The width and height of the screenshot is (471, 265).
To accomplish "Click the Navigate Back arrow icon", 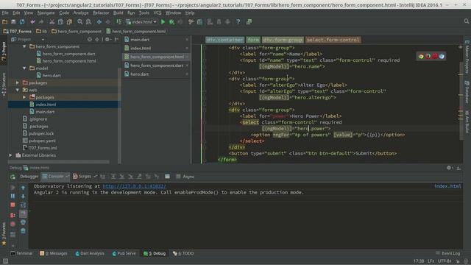I will [x=99, y=22].
